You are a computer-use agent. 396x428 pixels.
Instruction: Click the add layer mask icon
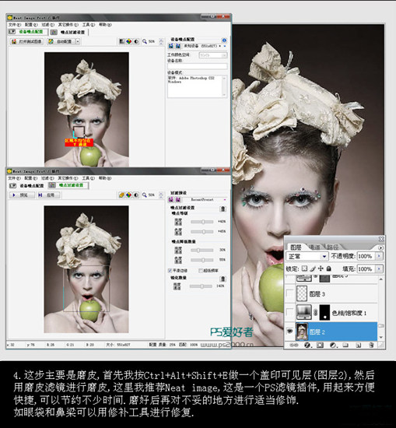pyautogui.click(x=320, y=346)
